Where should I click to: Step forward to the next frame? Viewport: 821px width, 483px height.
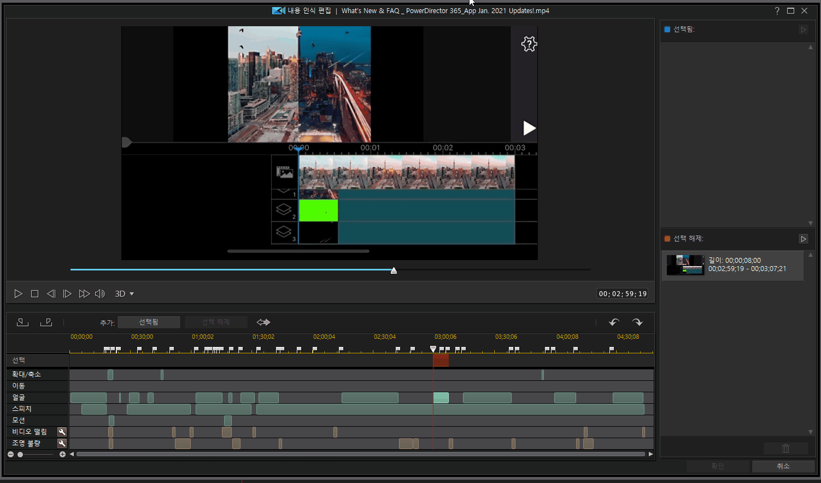tap(67, 294)
